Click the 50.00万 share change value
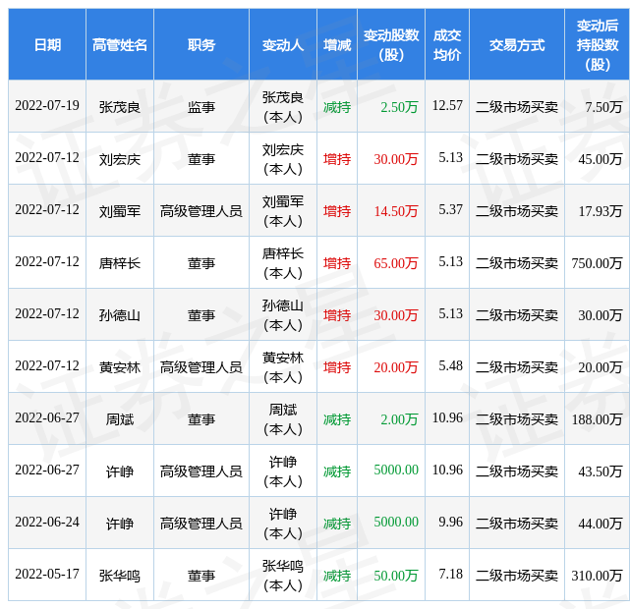This screenshot has width=630, height=609. click(396, 576)
